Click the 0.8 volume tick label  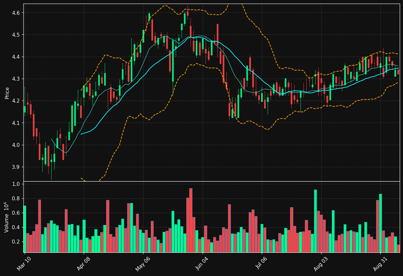tap(16, 199)
